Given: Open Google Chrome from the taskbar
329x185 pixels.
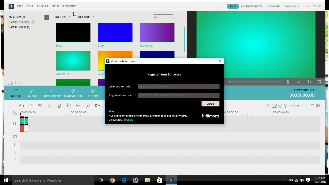Looking at the screenshot, I should 112,180.
